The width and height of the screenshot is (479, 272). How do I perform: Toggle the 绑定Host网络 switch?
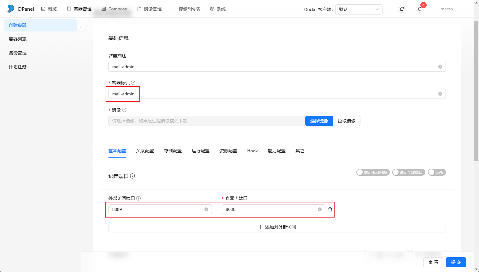[x=373, y=172]
